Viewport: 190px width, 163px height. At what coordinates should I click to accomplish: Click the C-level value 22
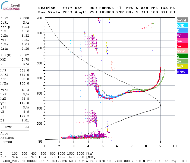coord(27,127)
